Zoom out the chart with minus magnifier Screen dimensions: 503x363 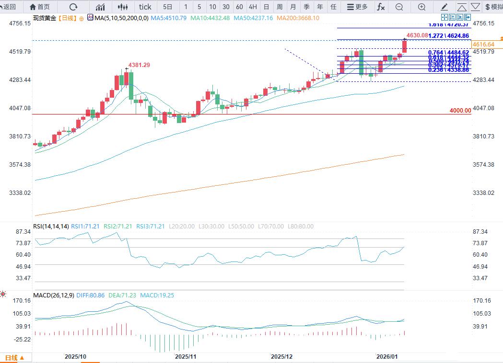point(399,7)
